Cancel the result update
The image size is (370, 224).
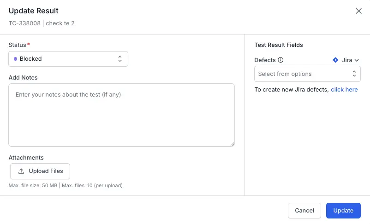[x=304, y=211]
